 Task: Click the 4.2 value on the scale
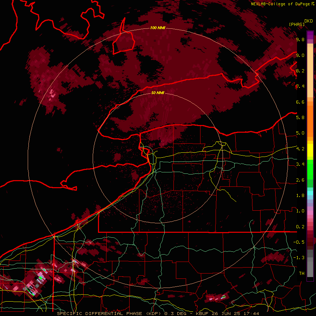(300, 149)
